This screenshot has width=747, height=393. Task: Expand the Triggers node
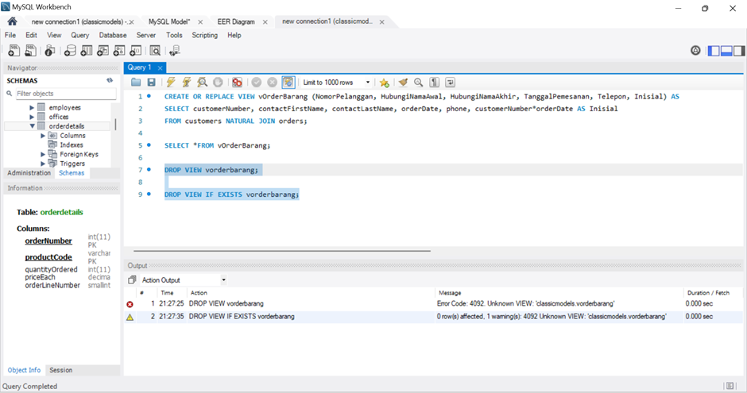[43, 164]
